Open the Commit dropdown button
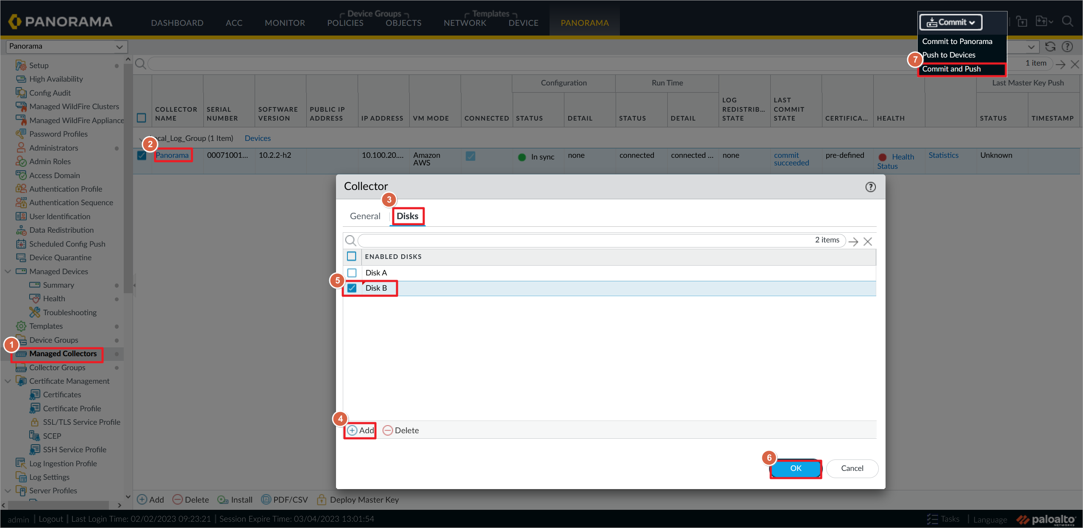 tap(951, 22)
